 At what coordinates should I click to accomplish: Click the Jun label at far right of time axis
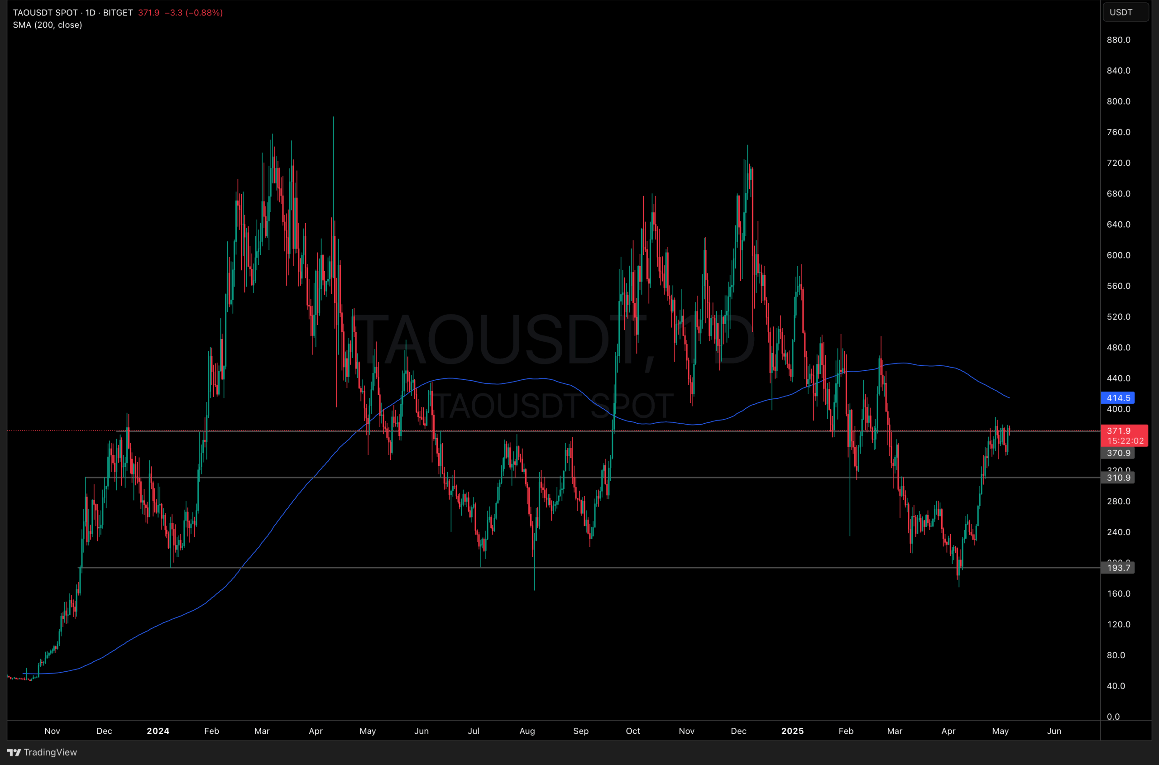(x=1054, y=731)
